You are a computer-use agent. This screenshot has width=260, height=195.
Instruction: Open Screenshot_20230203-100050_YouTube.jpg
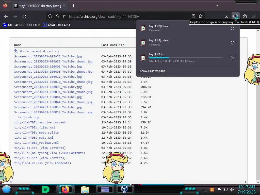48,107
